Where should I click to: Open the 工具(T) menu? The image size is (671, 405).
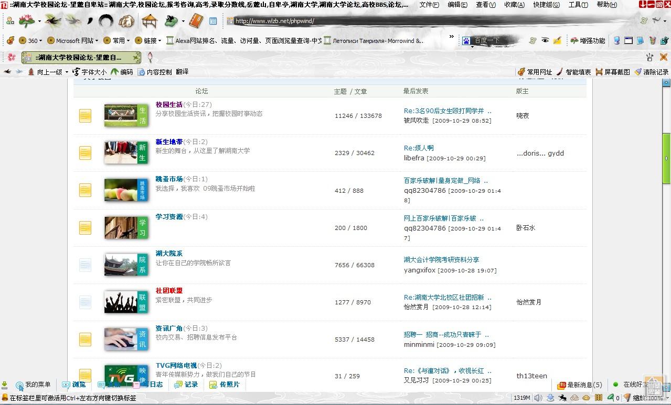(x=578, y=5)
